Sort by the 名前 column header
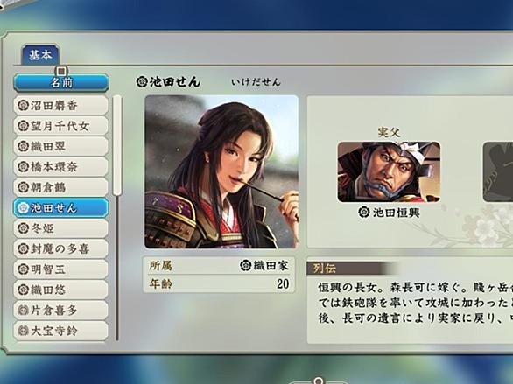The height and width of the screenshot is (384, 513). click(x=61, y=83)
